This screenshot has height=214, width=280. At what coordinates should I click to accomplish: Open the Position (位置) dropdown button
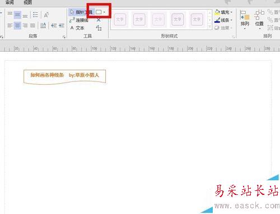[259, 20]
